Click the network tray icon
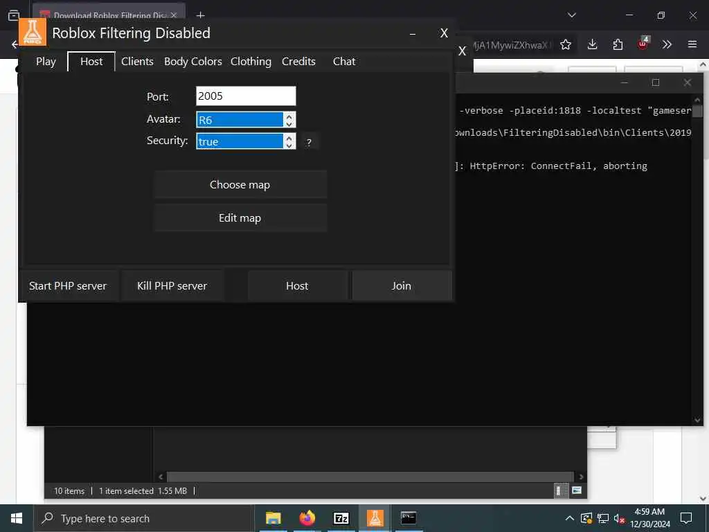Viewport: 709px width, 532px height. pyautogui.click(x=603, y=518)
